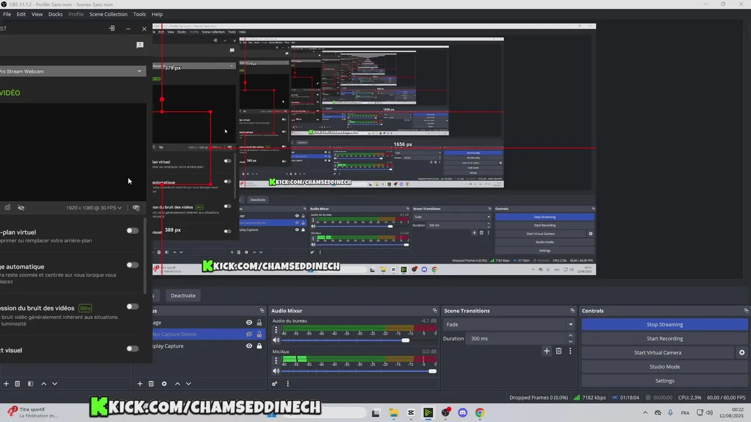Hide the webcam preview with the crossed-eye icon
The height and width of the screenshot is (422, 751).
tap(21, 207)
